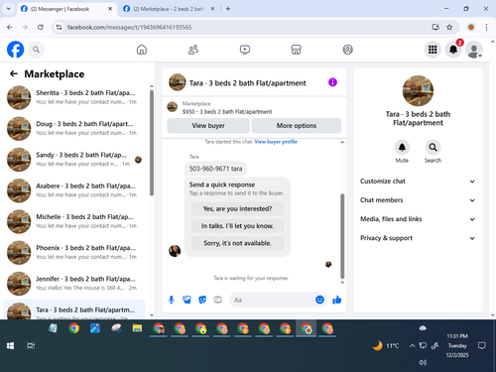The width and height of the screenshot is (496, 372).
Task: Open a new browser tab
Action: point(228,9)
